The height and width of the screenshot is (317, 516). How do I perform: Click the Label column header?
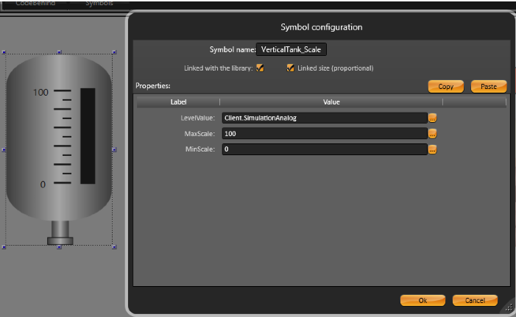(x=179, y=102)
